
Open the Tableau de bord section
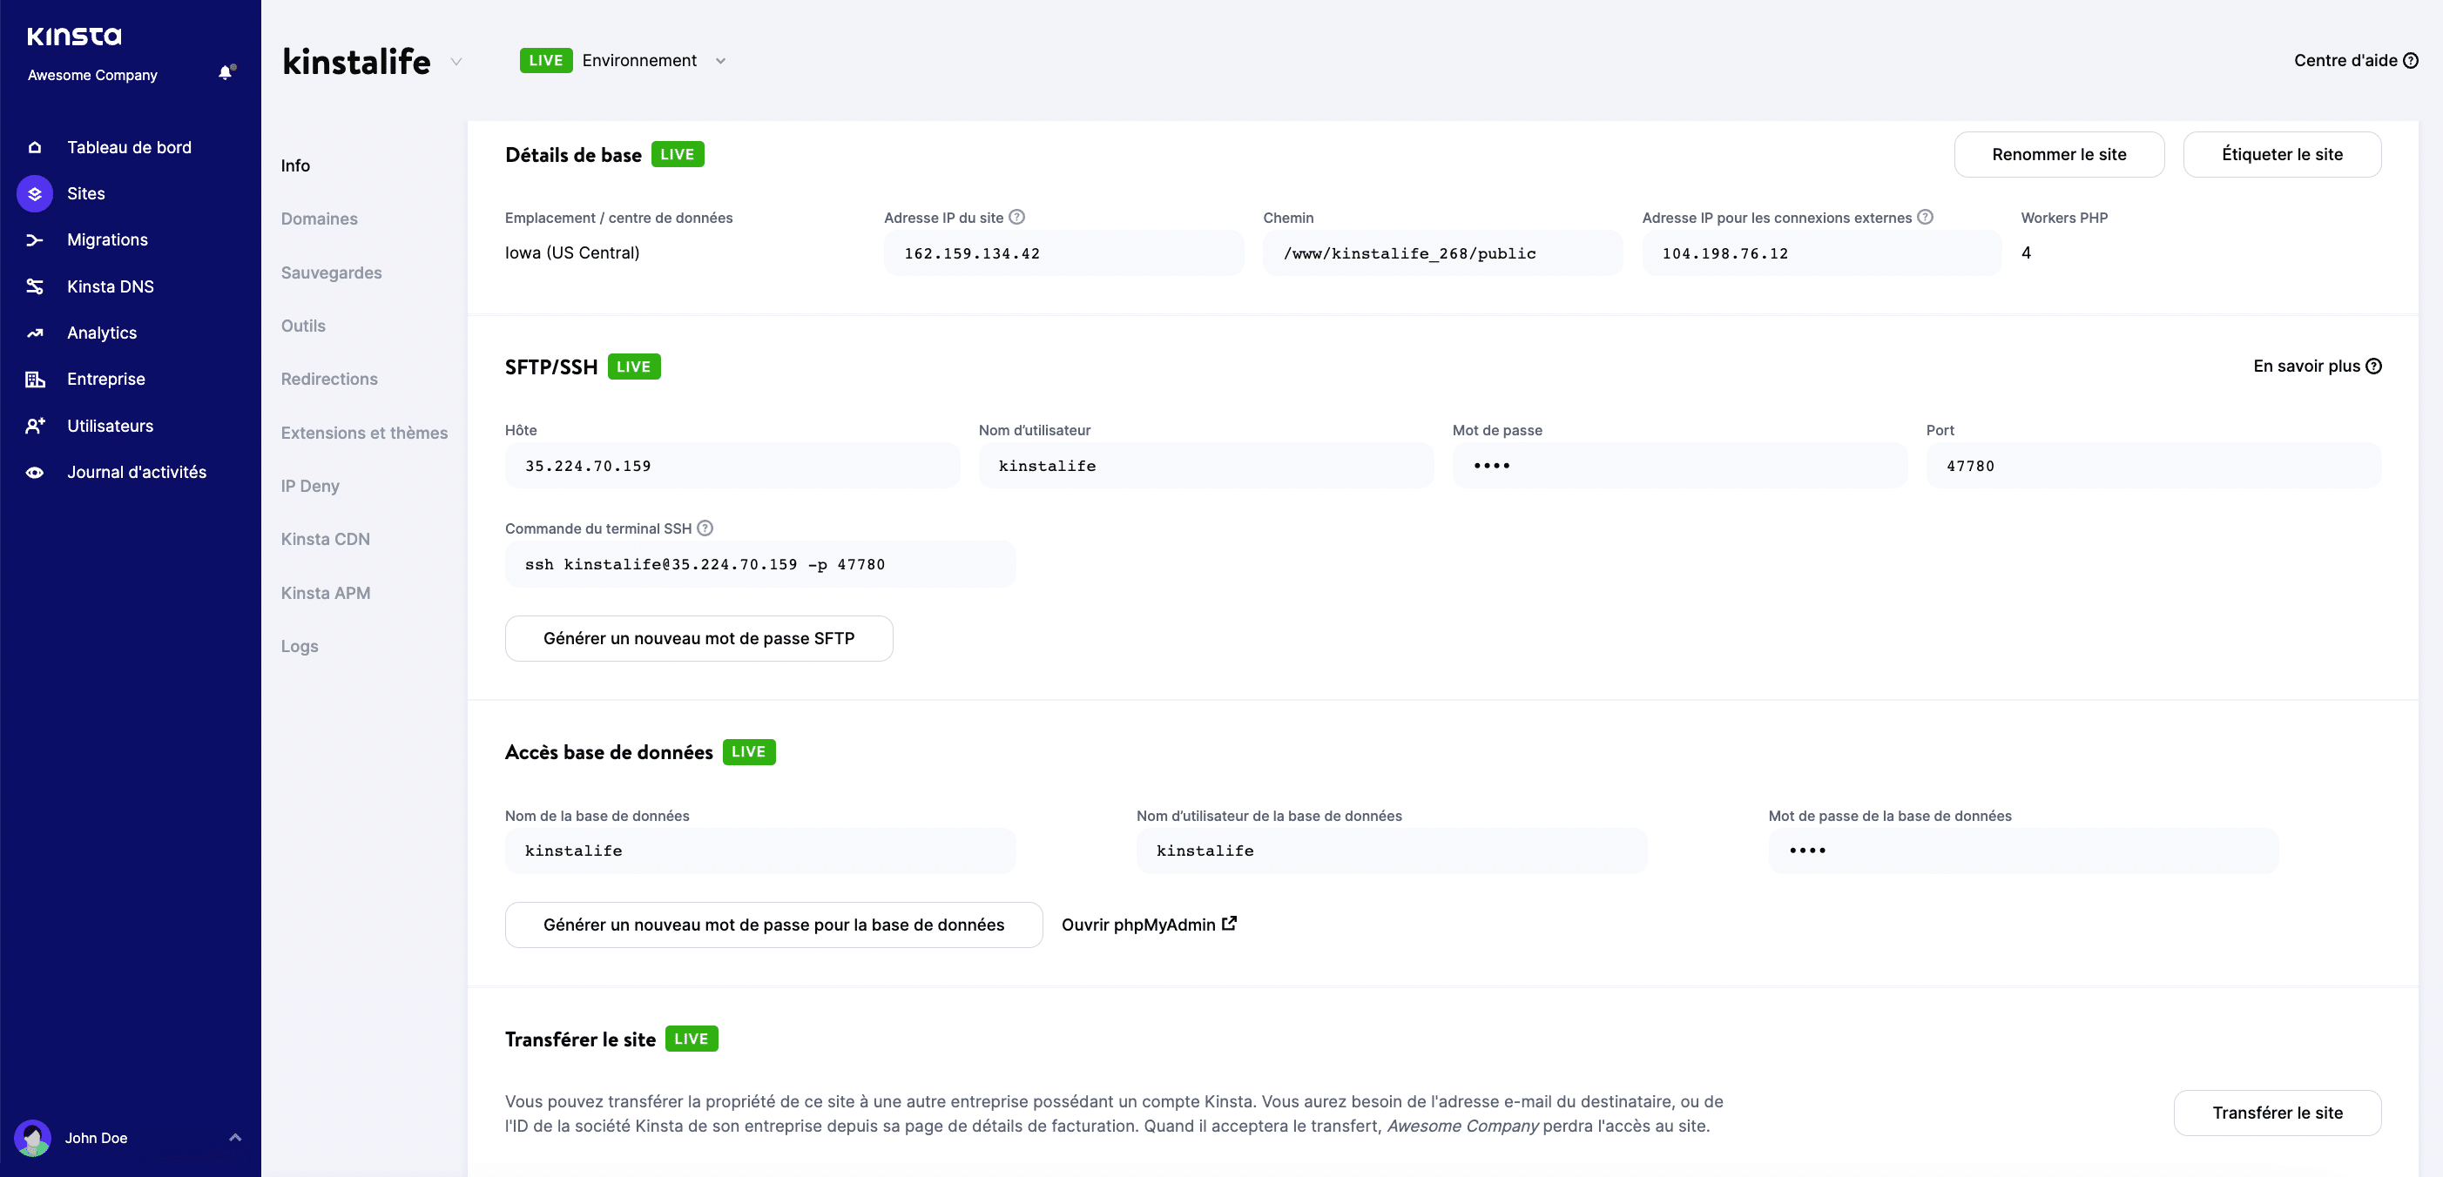(130, 147)
